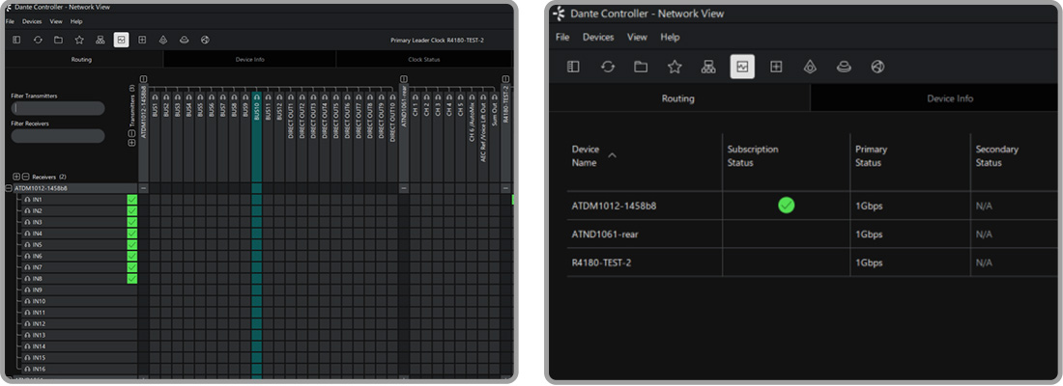Click the network tree icon in the device table window
Image resolution: width=1063 pixels, height=386 pixels.
pyautogui.click(x=708, y=67)
